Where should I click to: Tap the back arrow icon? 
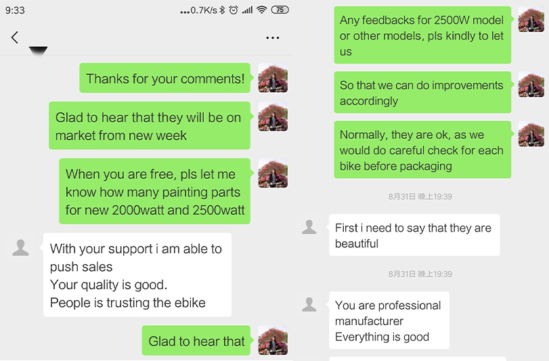coord(14,37)
